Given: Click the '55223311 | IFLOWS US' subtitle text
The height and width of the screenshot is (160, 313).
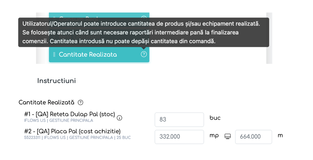Looking at the screenshot, I should pos(45,138).
